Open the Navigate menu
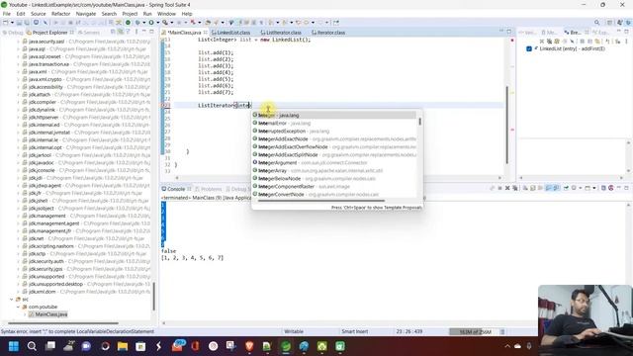The width and height of the screenshot is (633, 356). (86, 14)
